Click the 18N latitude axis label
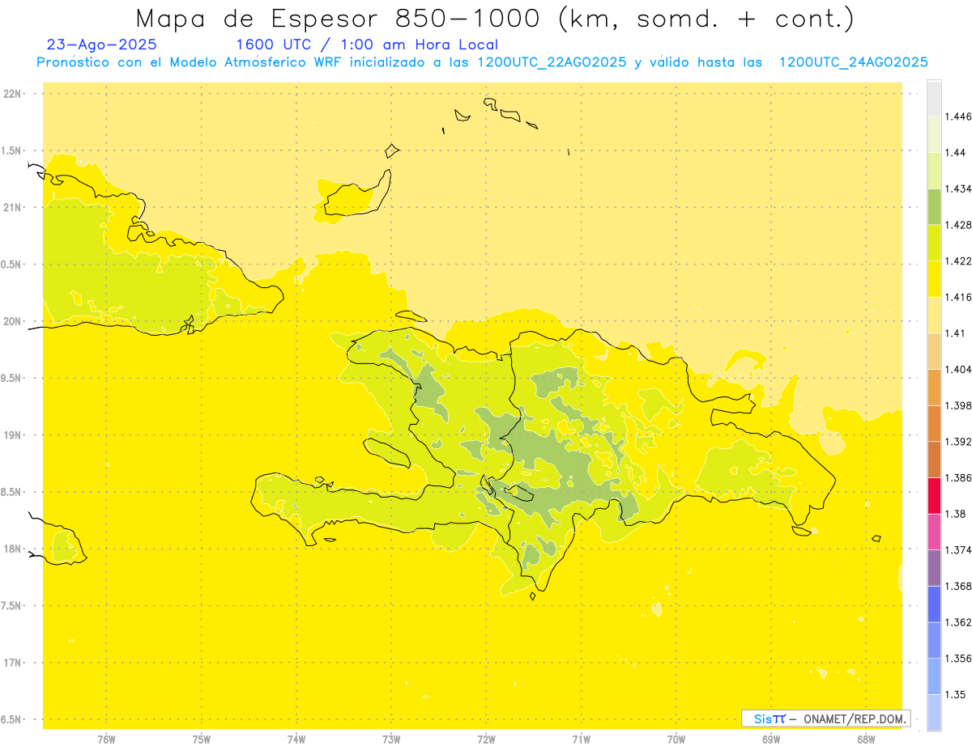 [x=13, y=549]
